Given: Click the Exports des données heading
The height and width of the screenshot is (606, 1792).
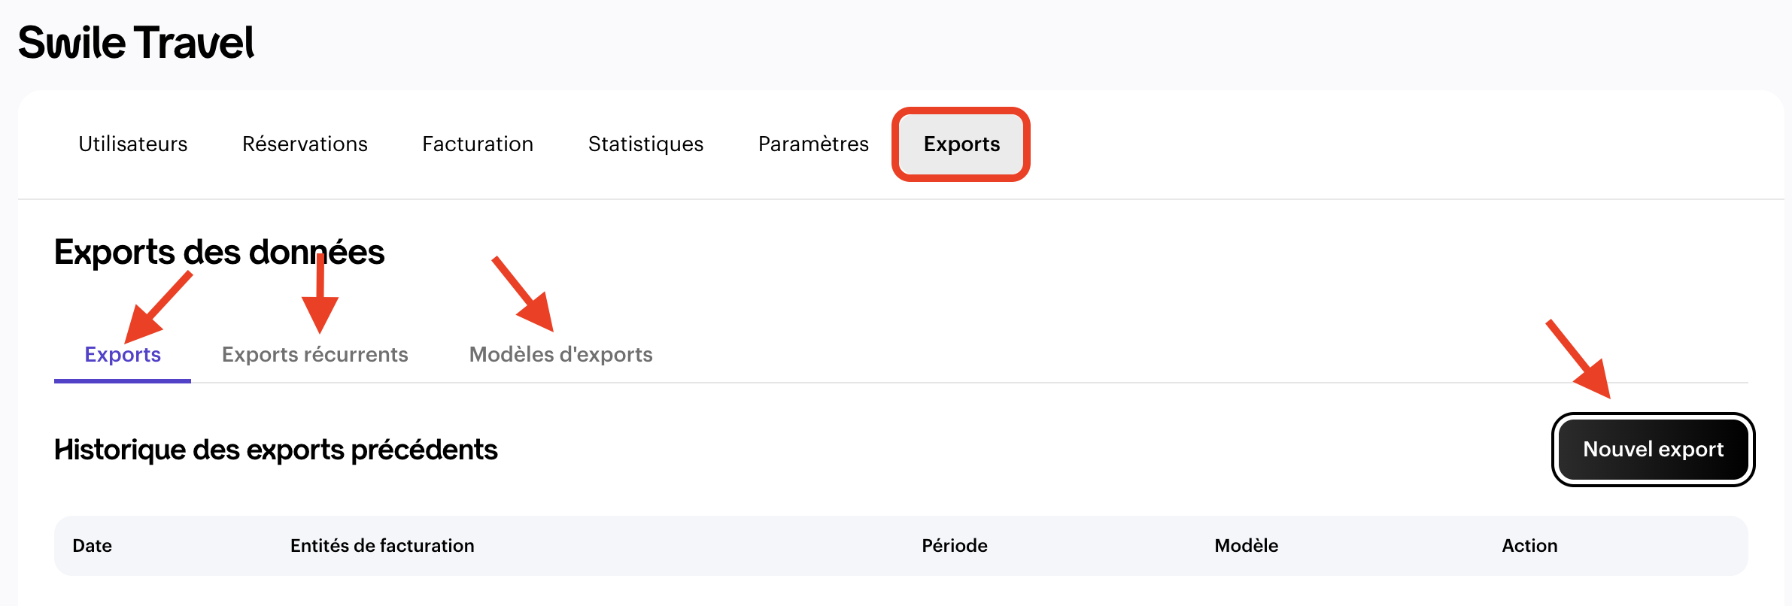Looking at the screenshot, I should (x=219, y=252).
